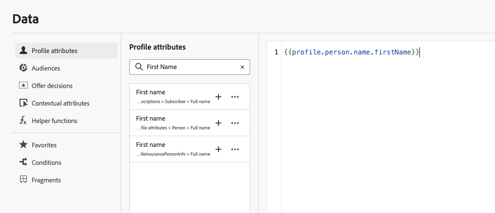This screenshot has height=213, width=495.
Task: Click the search magnifier icon
Action: tap(139, 67)
